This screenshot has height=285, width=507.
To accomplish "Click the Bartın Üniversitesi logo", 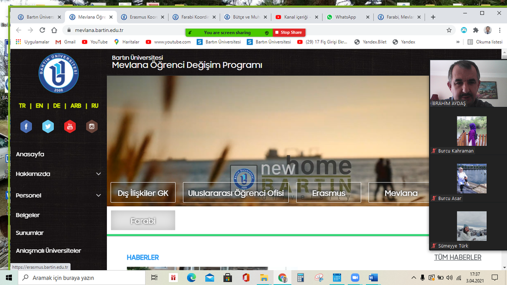I will pos(58,73).
